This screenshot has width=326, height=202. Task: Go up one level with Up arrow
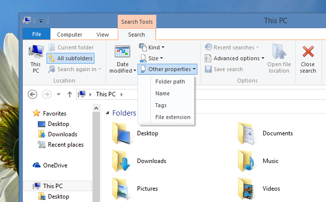coord(70,94)
